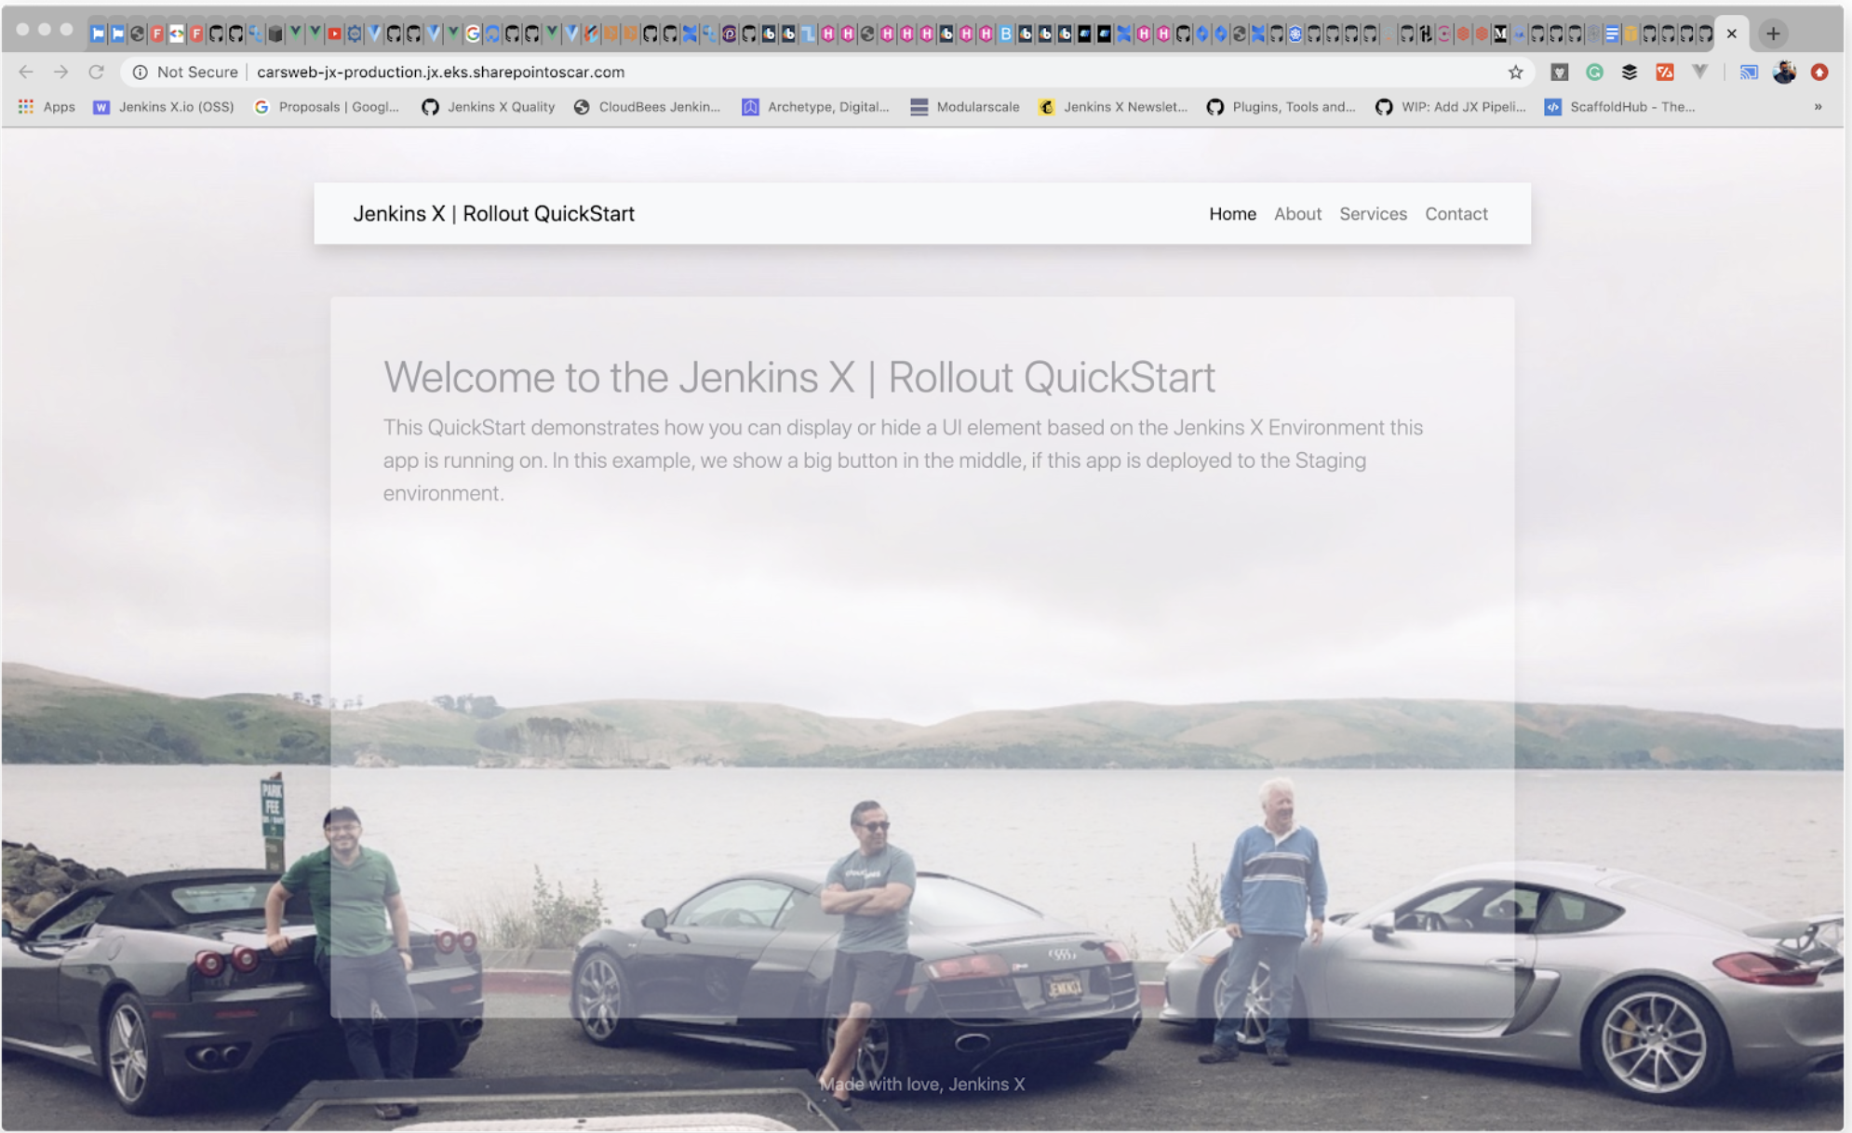Viewport: 1852px width, 1133px height.
Task: Switch to the Google G tab
Action: click(x=473, y=33)
